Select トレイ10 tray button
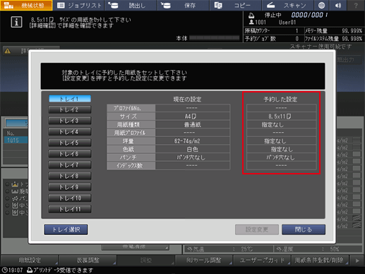 [x=70, y=198]
